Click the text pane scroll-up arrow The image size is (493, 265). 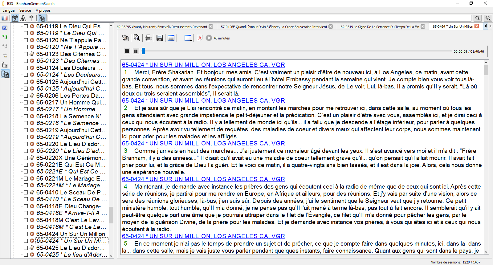pyautogui.click(x=486, y=63)
